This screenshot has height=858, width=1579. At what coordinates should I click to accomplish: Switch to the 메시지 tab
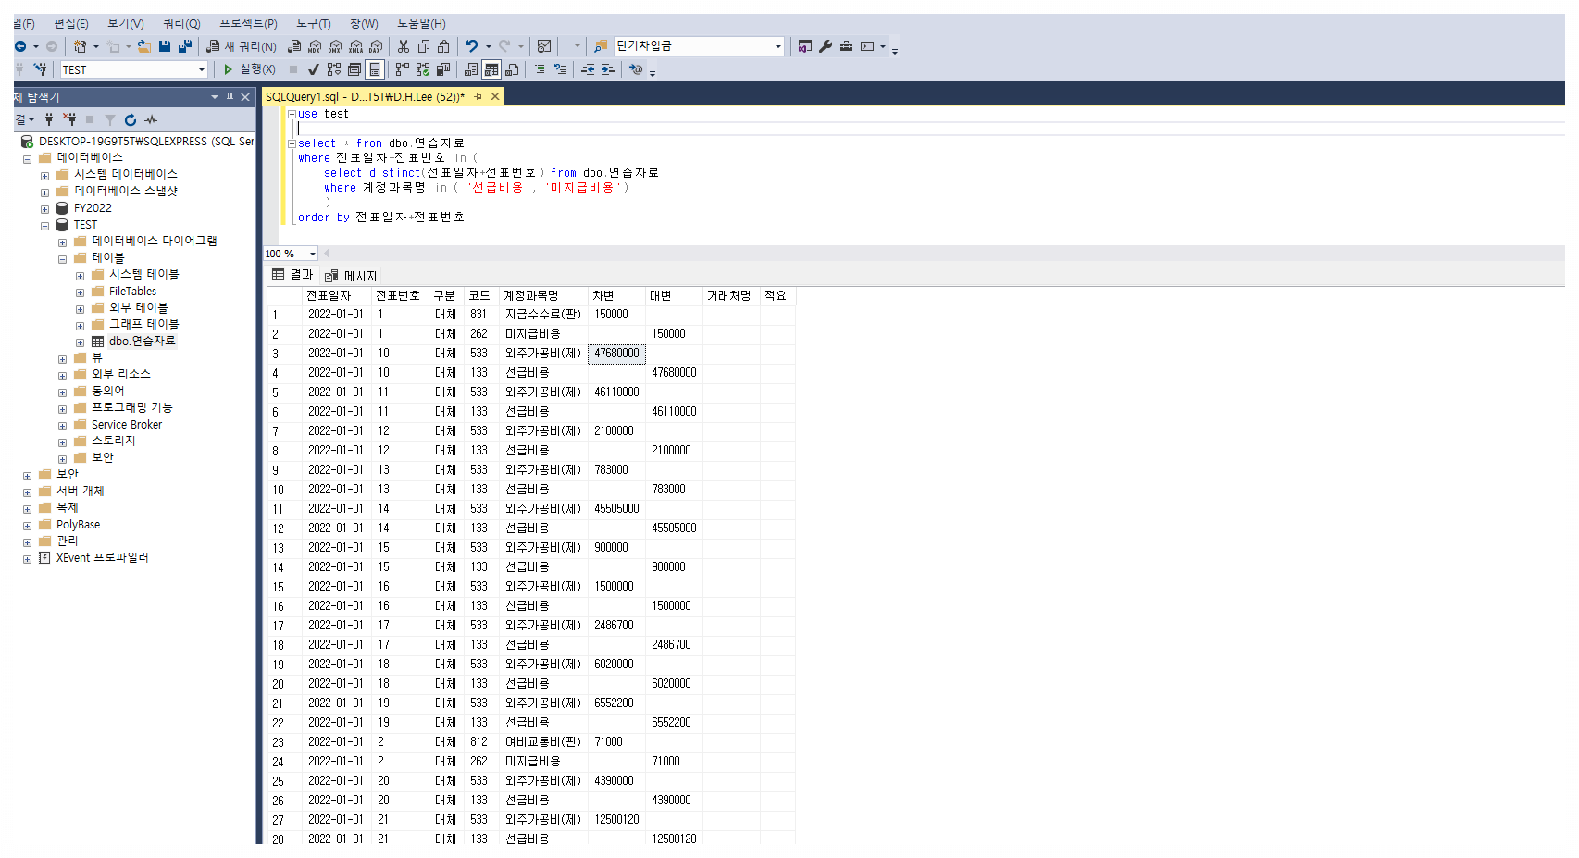point(352,276)
